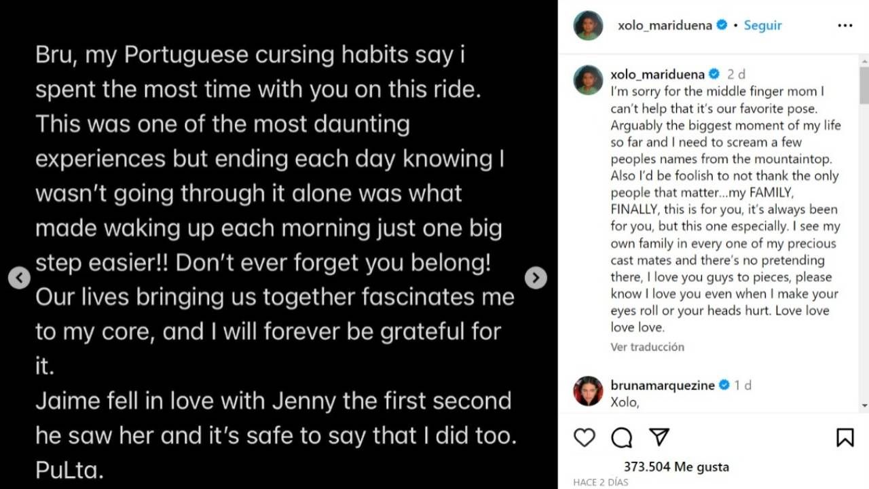Click the HACE 2 DÍAS post timestamp
This screenshot has height=489, width=869.
tap(601, 482)
